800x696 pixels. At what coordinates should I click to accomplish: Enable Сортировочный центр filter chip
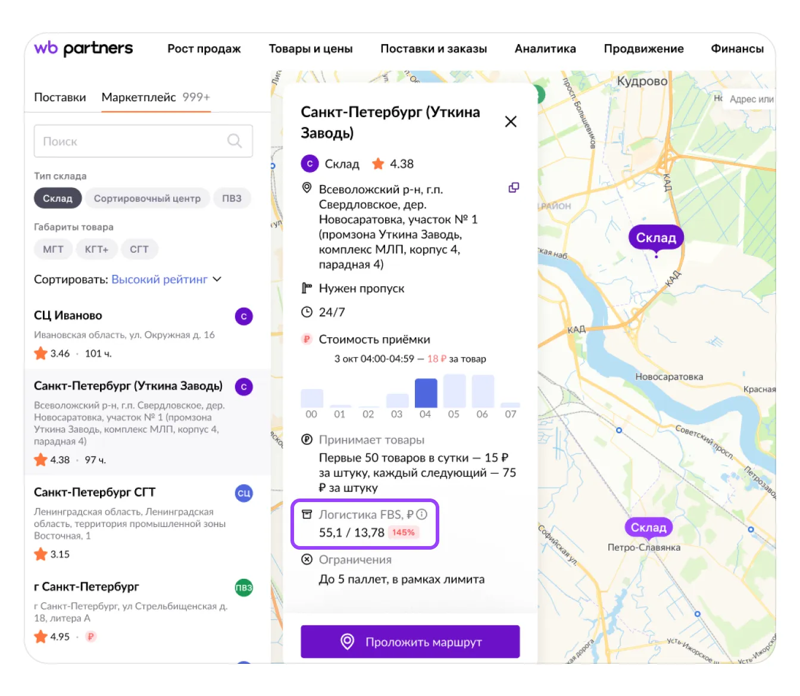[x=147, y=199]
